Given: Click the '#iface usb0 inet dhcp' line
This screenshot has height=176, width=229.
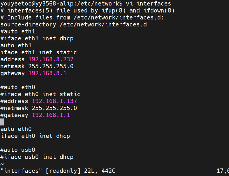Looking at the screenshot, I should [37, 157].
